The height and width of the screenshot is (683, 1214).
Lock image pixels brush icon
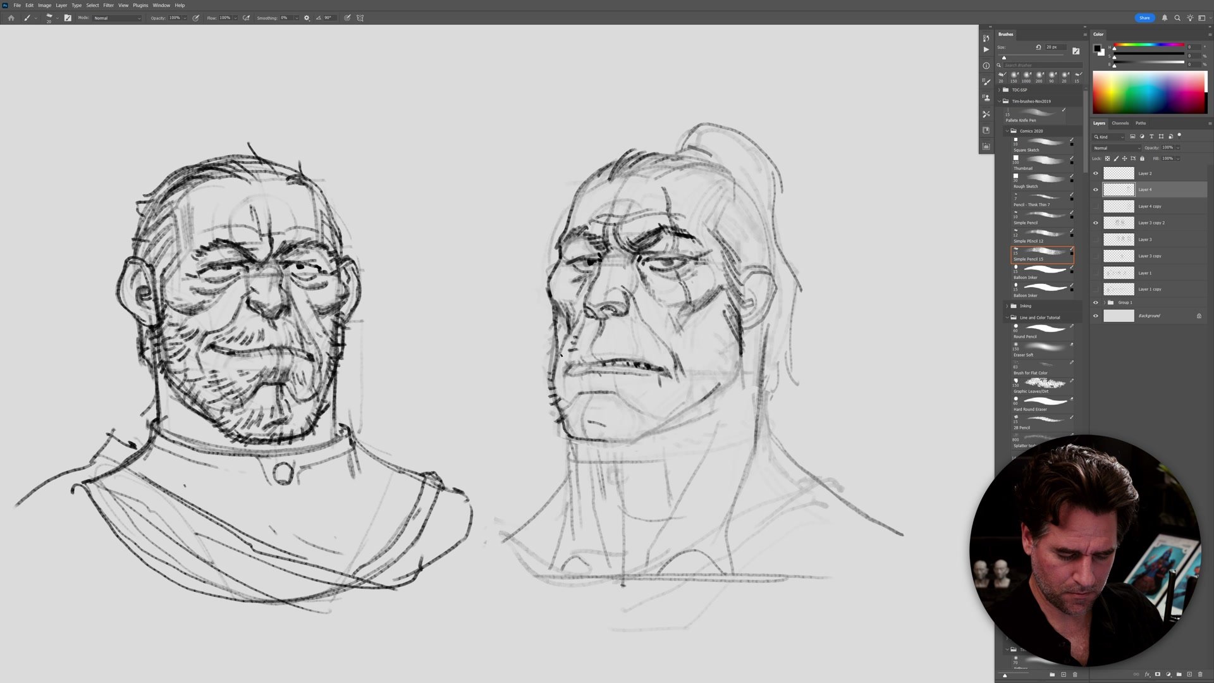1116,159
